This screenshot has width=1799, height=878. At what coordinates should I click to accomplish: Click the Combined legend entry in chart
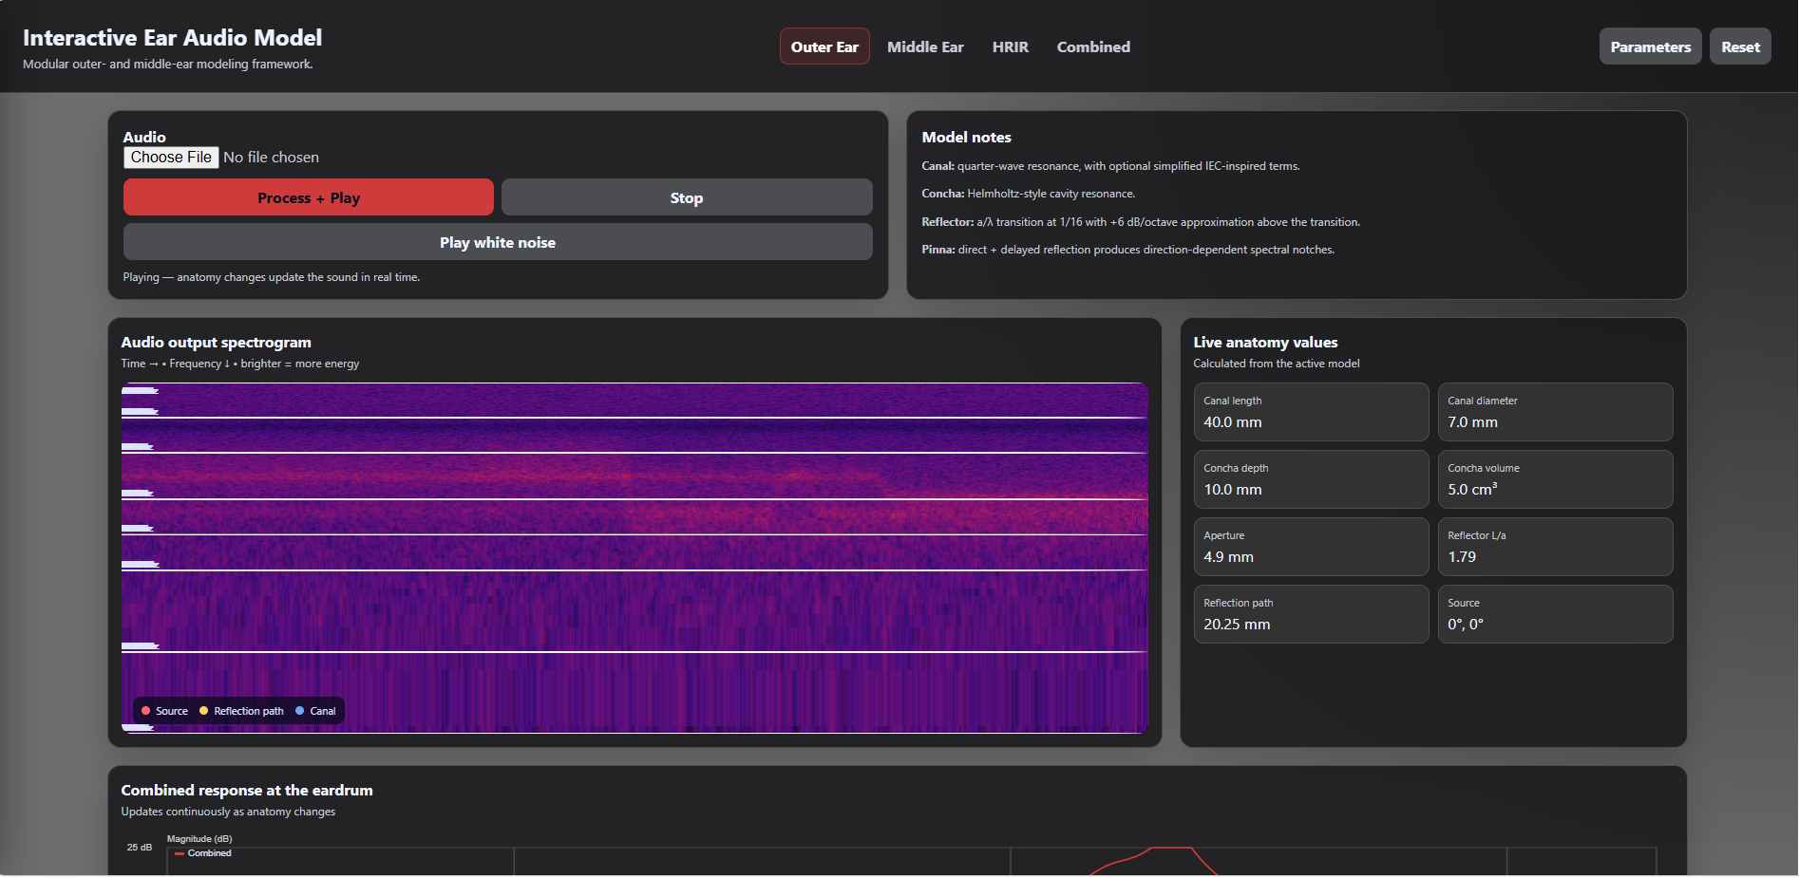click(203, 853)
